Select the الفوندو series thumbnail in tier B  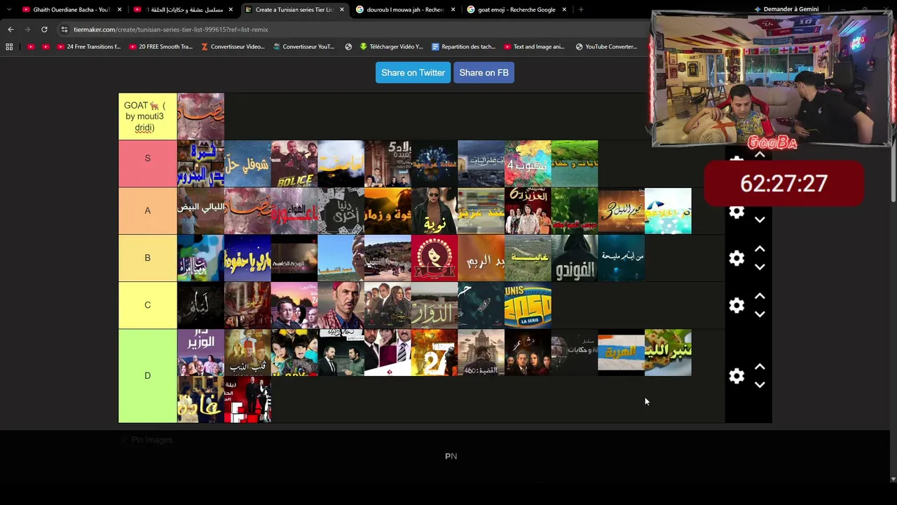pos(575,258)
